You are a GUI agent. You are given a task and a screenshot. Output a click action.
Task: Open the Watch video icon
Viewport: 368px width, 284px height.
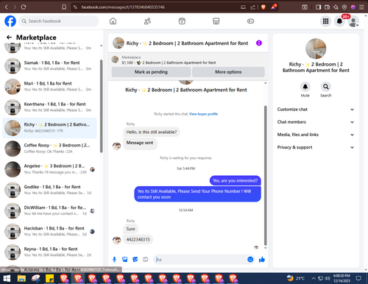182,21
